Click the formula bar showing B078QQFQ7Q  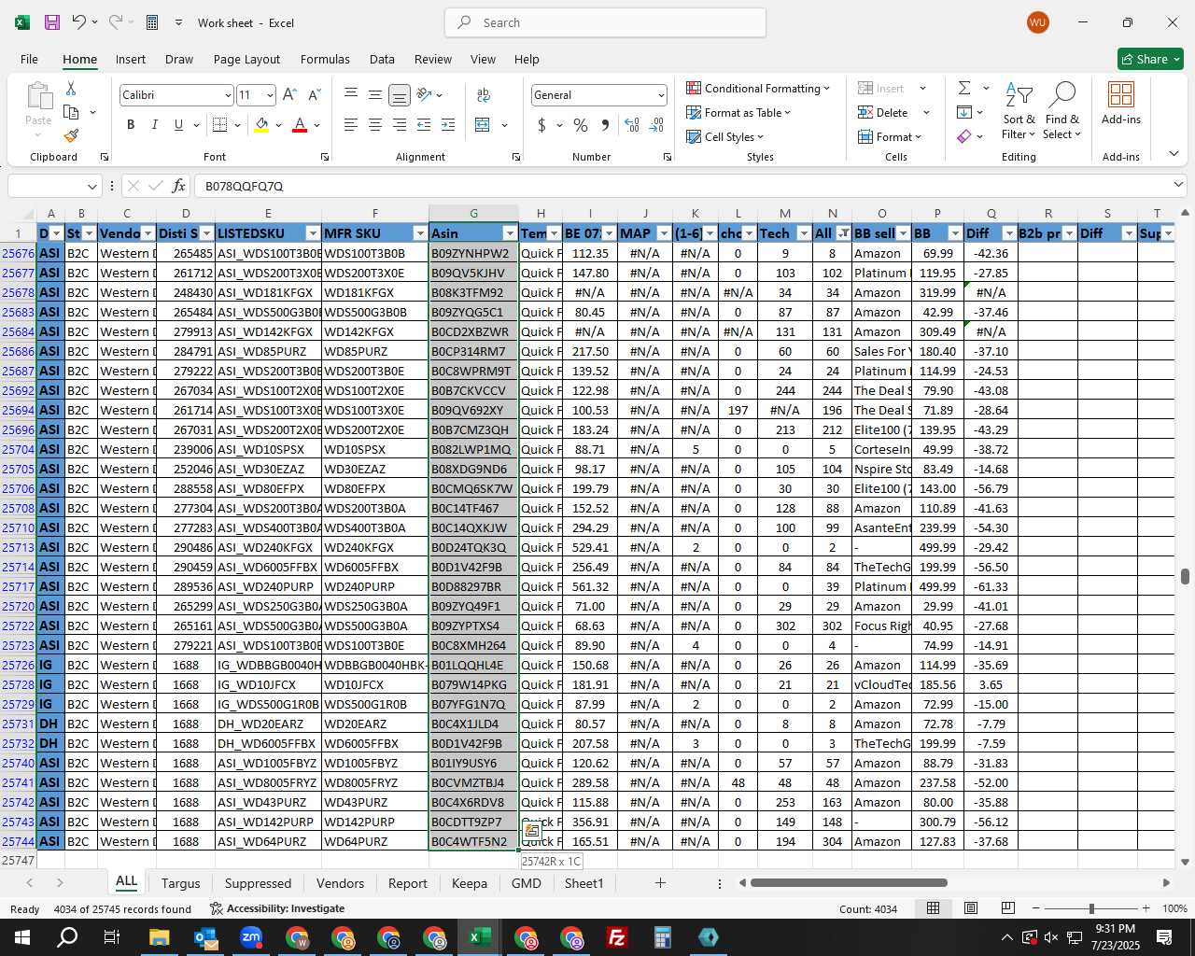tap(682, 186)
